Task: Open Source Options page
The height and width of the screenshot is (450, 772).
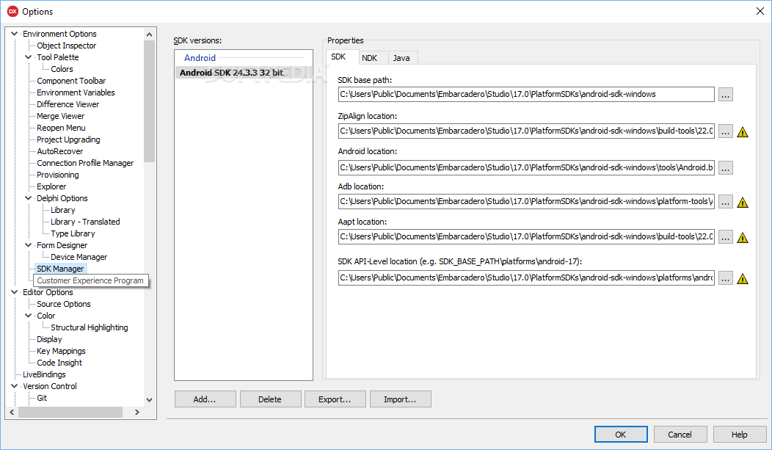Action: click(x=64, y=304)
